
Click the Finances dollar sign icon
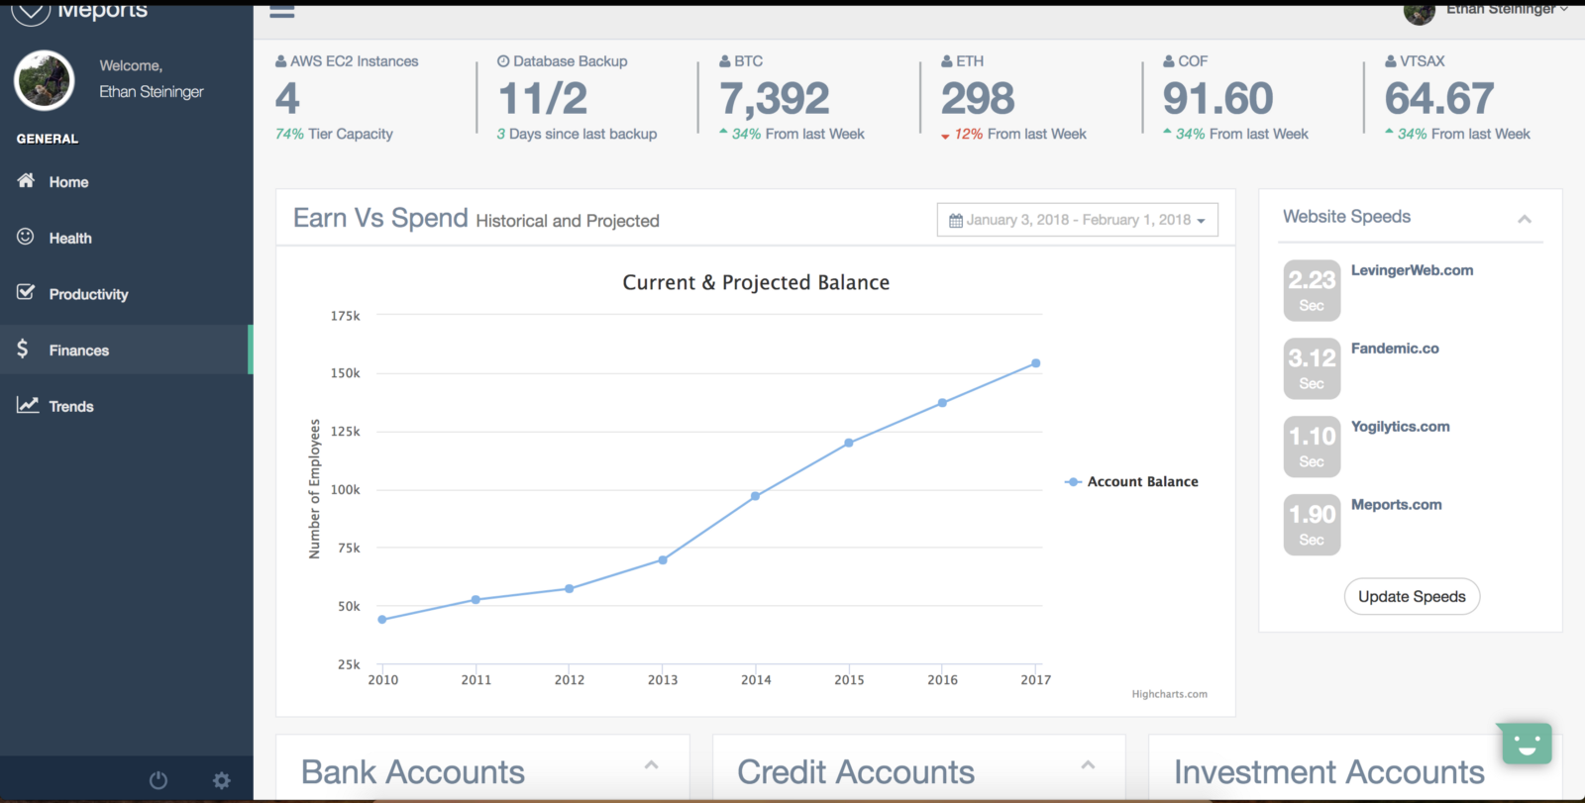[23, 350]
